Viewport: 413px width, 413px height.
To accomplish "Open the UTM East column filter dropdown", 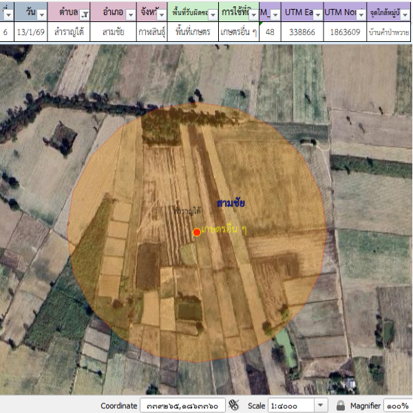I will pyautogui.click(x=317, y=14).
